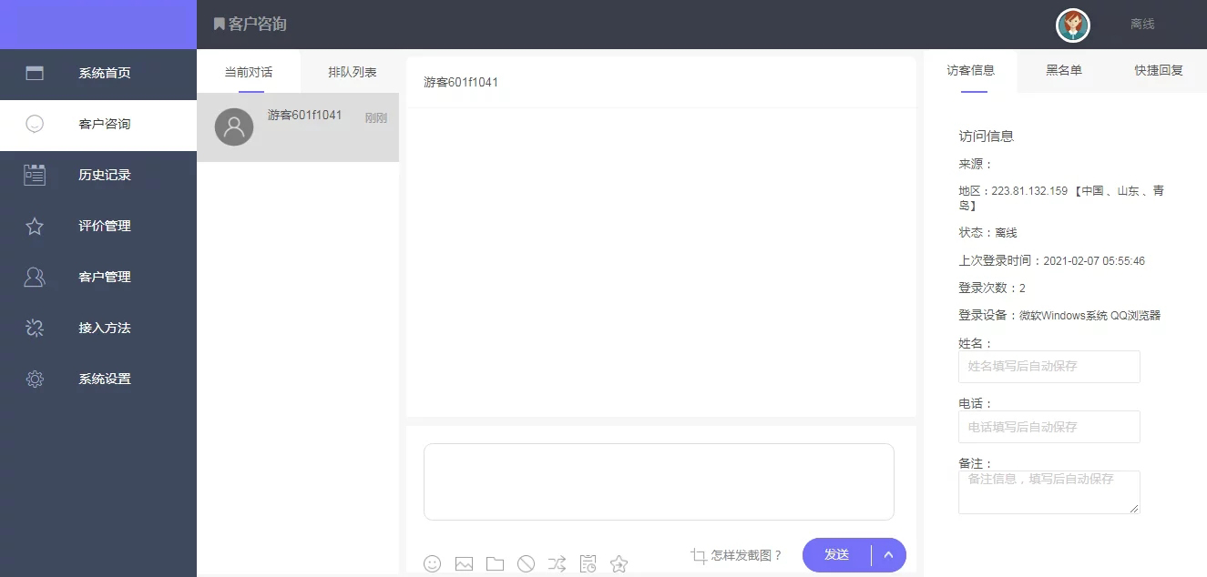Image resolution: width=1207 pixels, height=577 pixels.
Task: Expand send options arrow beside 发送
Action: pyautogui.click(x=889, y=554)
